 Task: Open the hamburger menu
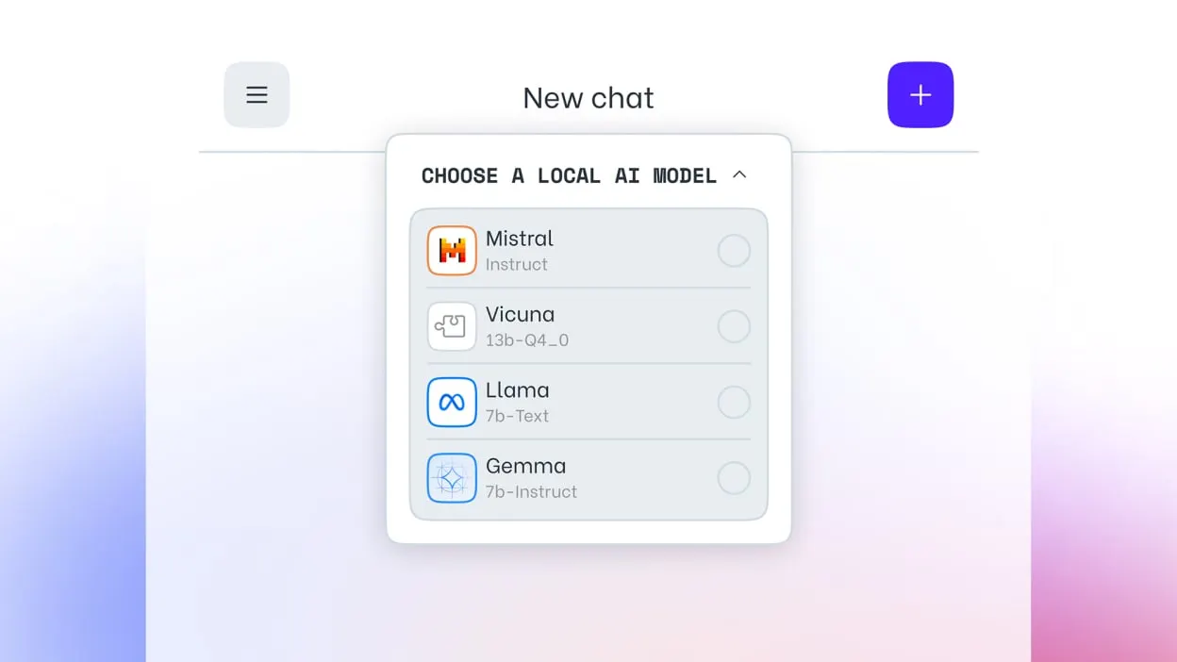coord(257,95)
